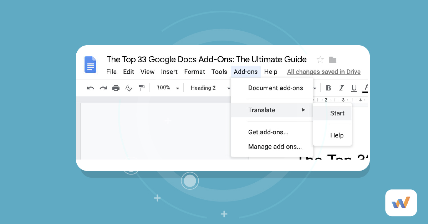This screenshot has width=428, height=224.
Task: Open the Tools menu
Action: [219, 72]
